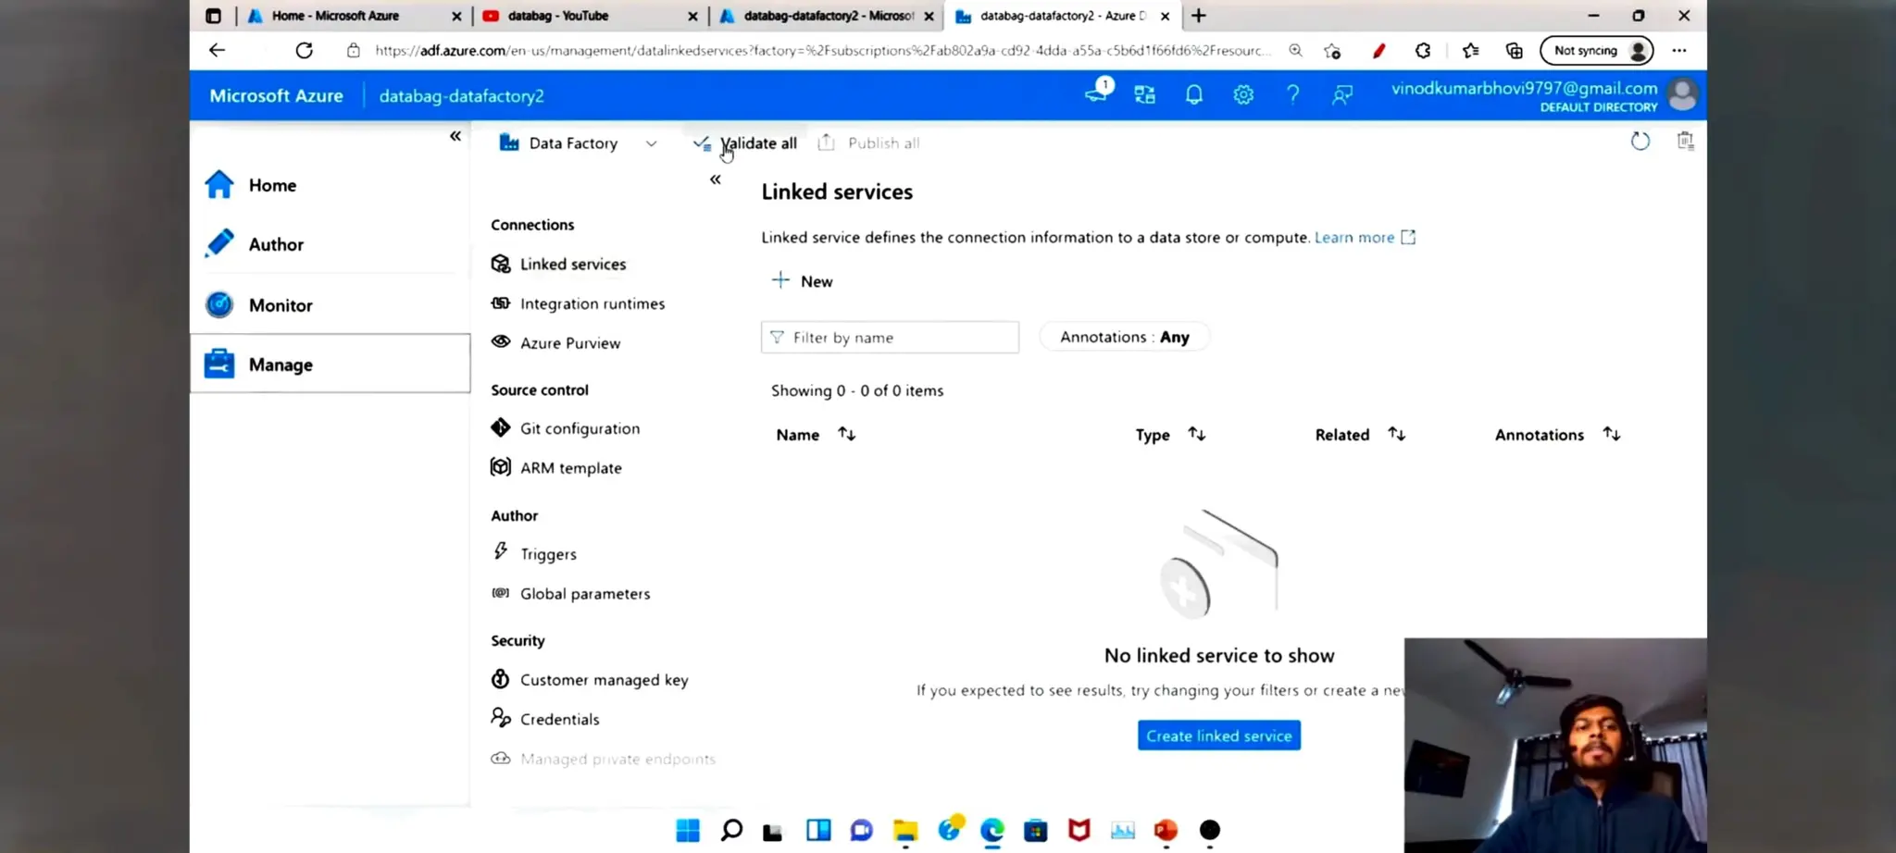This screenshot has height=853, width=1896.
Task: Open the browser collections icon
Action: pyautogui.click(x=1515, y=51)
